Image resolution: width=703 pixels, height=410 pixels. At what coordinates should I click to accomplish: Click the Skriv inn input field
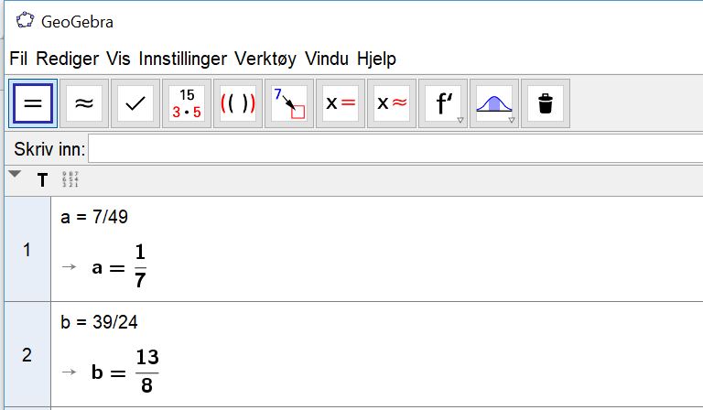[395, 148]
